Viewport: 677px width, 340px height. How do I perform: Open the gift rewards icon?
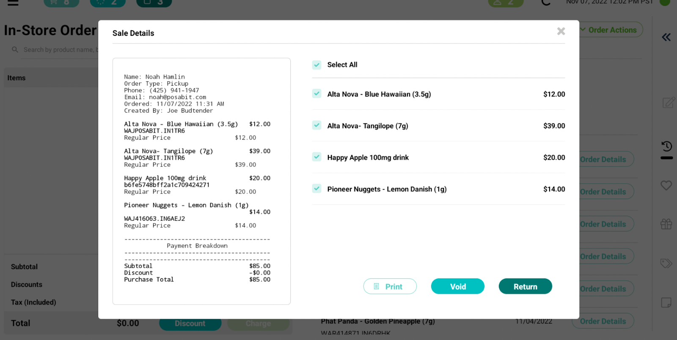click(666, 224)
